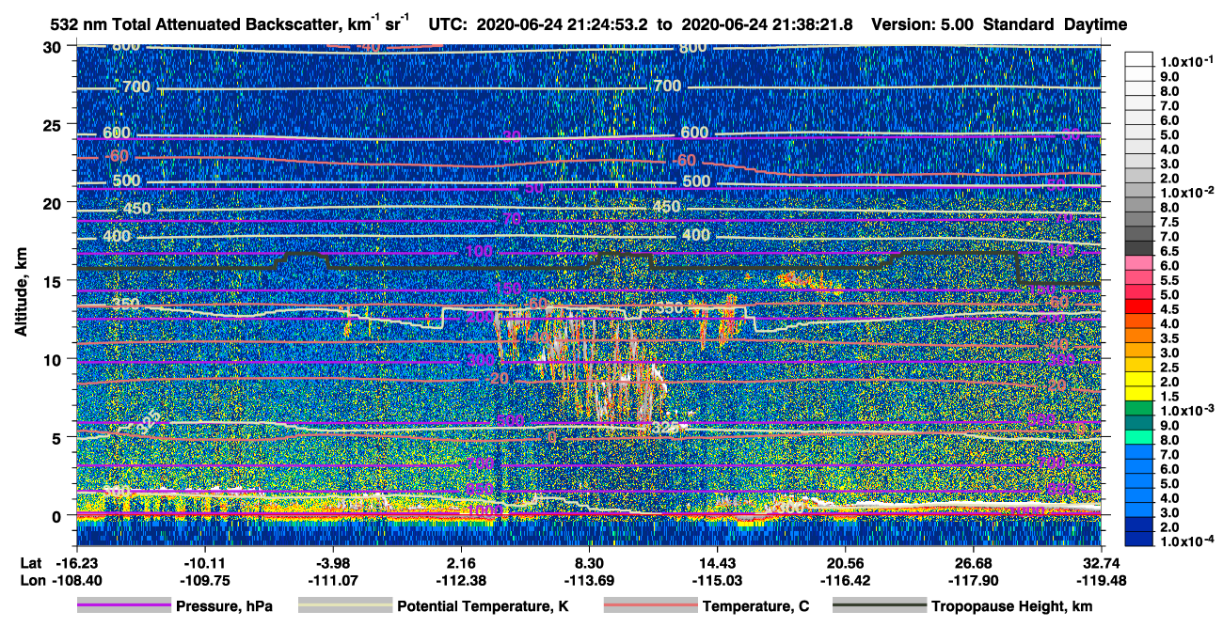Image resolution: width=1223 pixels, height=627 pixels.
Task: Click latitude value '8.30'
Action: click(589, 562)
